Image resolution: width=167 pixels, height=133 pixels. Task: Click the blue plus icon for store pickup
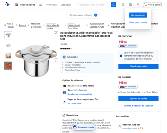96,15
